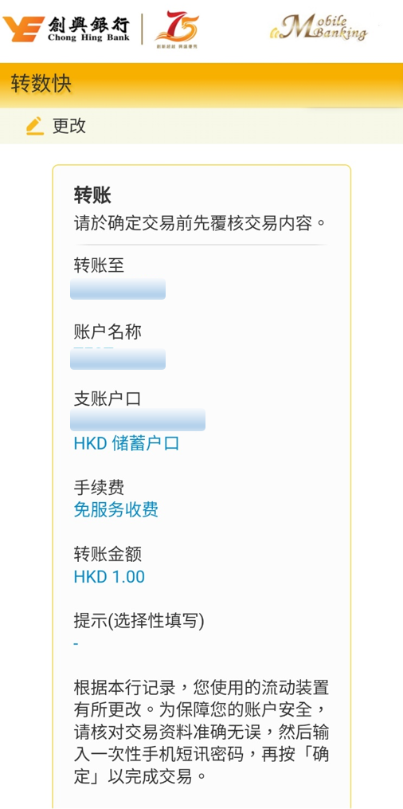
Task: Click the 账户名称 label
Action: [108, 333]
